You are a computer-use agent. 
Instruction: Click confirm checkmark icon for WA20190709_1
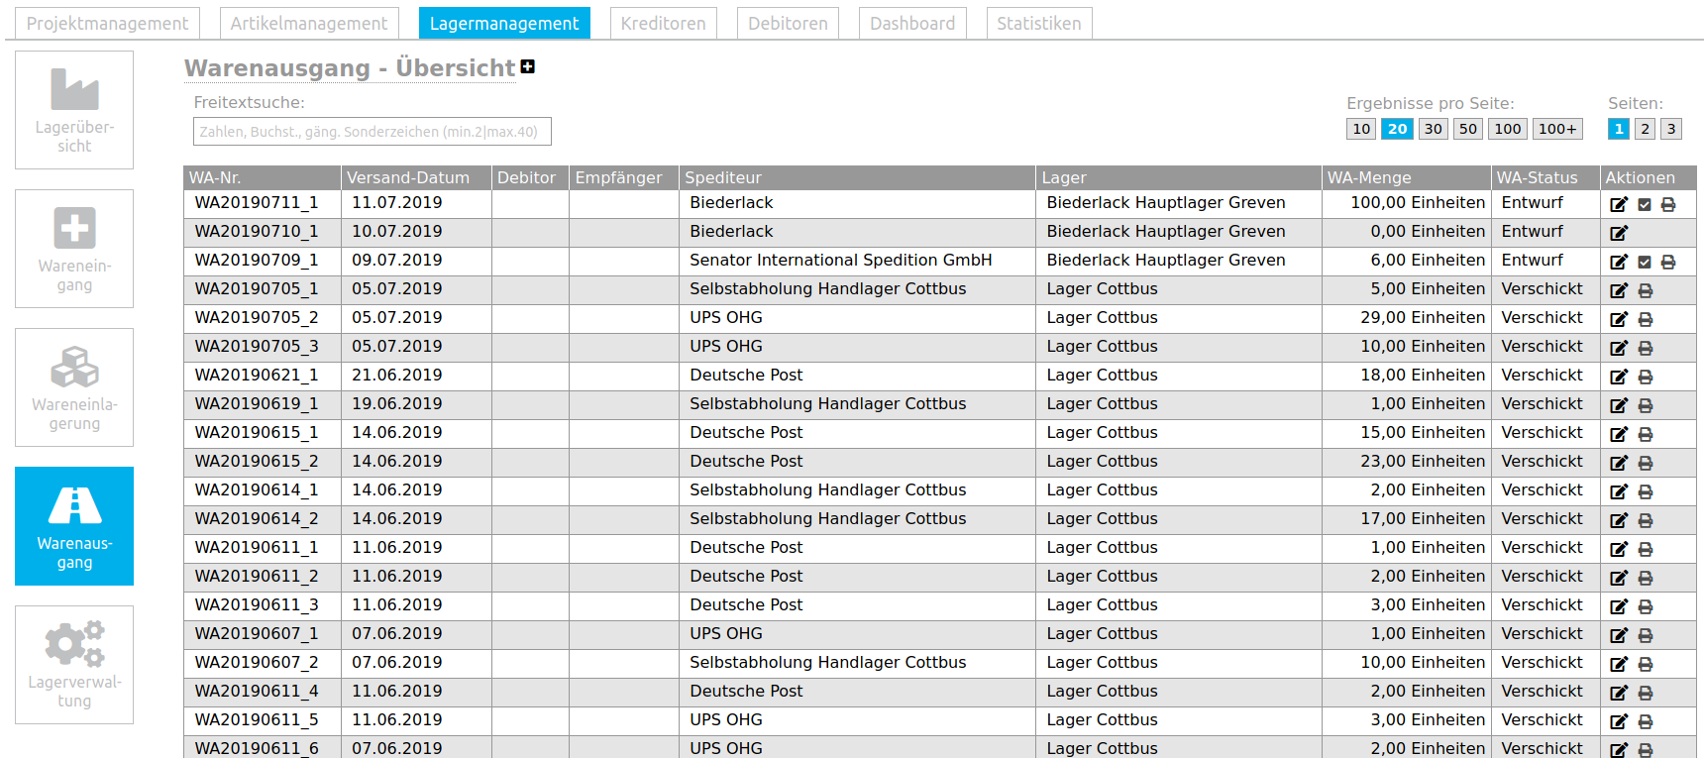click(x=1645, y=262)
